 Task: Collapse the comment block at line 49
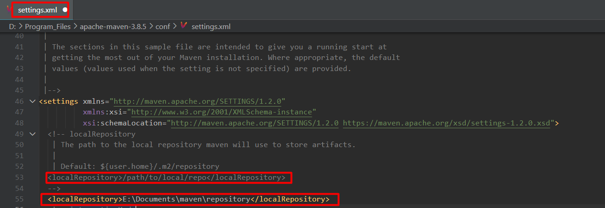32,134
